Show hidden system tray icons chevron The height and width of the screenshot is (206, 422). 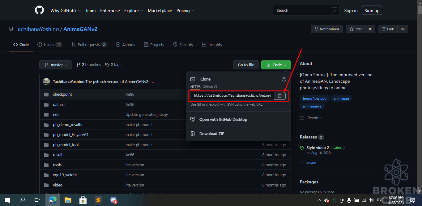(319, 200)
